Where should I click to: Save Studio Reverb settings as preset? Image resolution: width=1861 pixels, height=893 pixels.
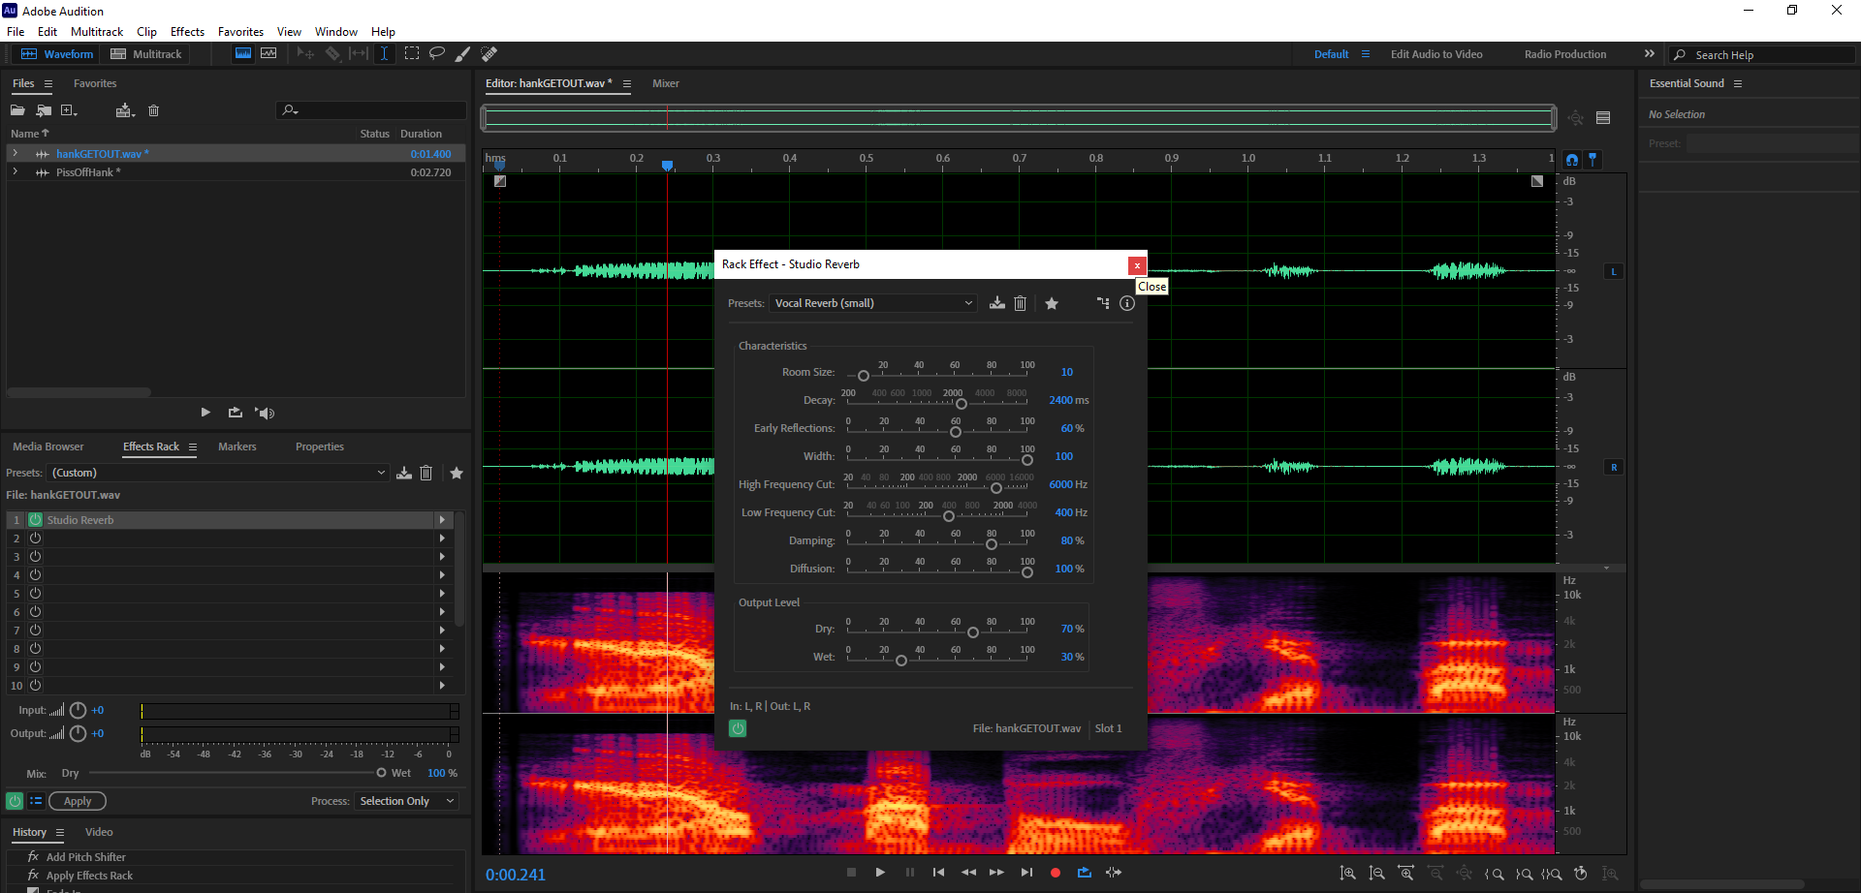click(x=996, y=303)
